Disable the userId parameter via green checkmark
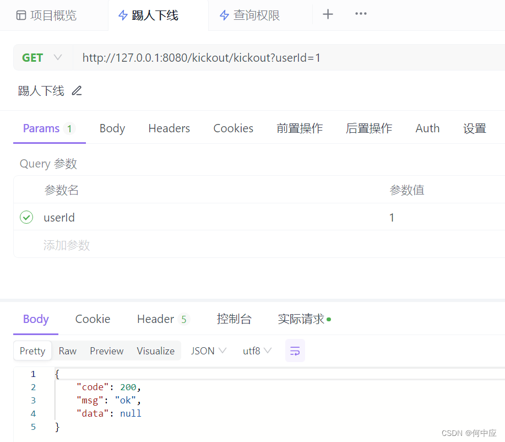The height and width of the screenshot is (442, 505). [26, 217]
